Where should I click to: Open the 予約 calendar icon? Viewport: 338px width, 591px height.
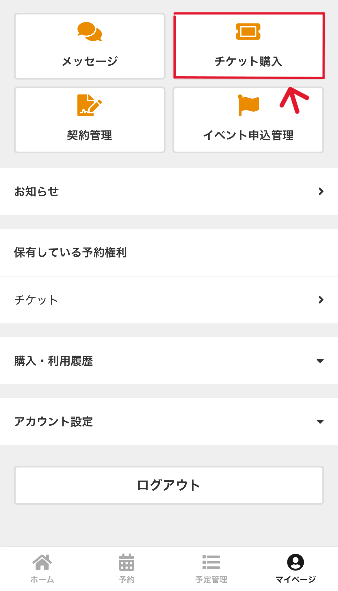tap(127, 562)
